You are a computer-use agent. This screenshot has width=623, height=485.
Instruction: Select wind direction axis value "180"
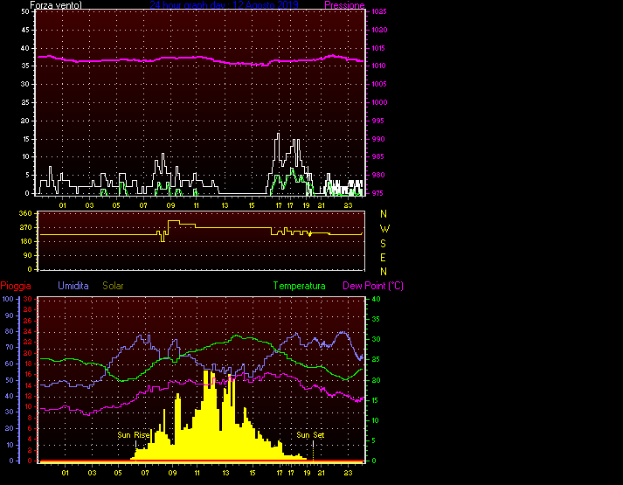click(25, 241)
